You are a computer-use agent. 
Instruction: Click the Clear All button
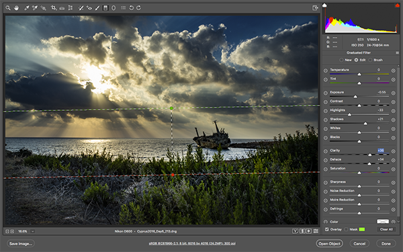[386, 229]
